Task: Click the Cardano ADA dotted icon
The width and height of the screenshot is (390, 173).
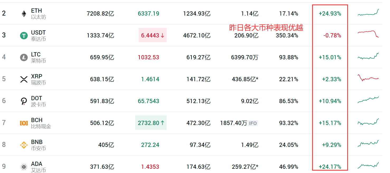Action: click(24, 167)
